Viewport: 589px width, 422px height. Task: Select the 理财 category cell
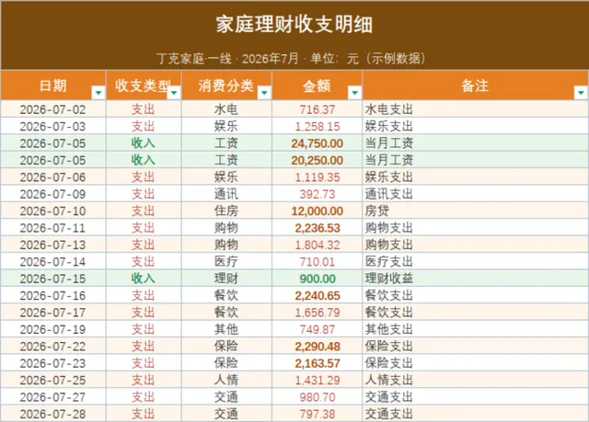(x=226, y=279)
